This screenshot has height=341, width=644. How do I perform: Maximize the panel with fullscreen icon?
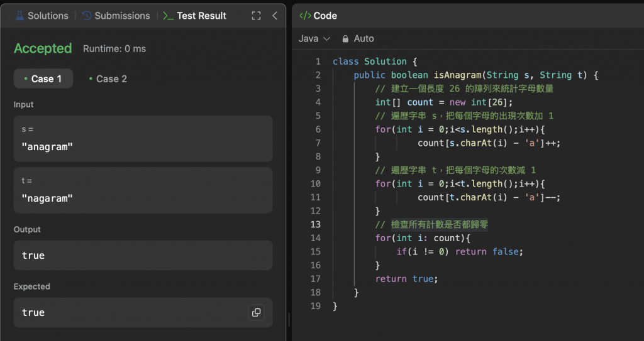(x=256, y=16)
